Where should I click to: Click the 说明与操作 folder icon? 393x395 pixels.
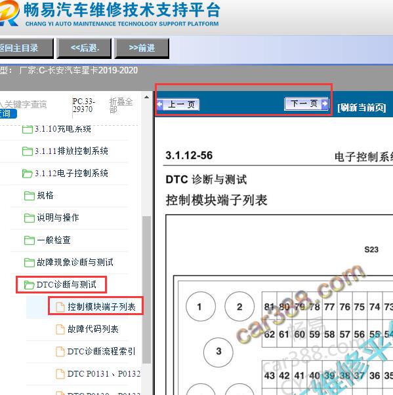[x=30, y=217]
